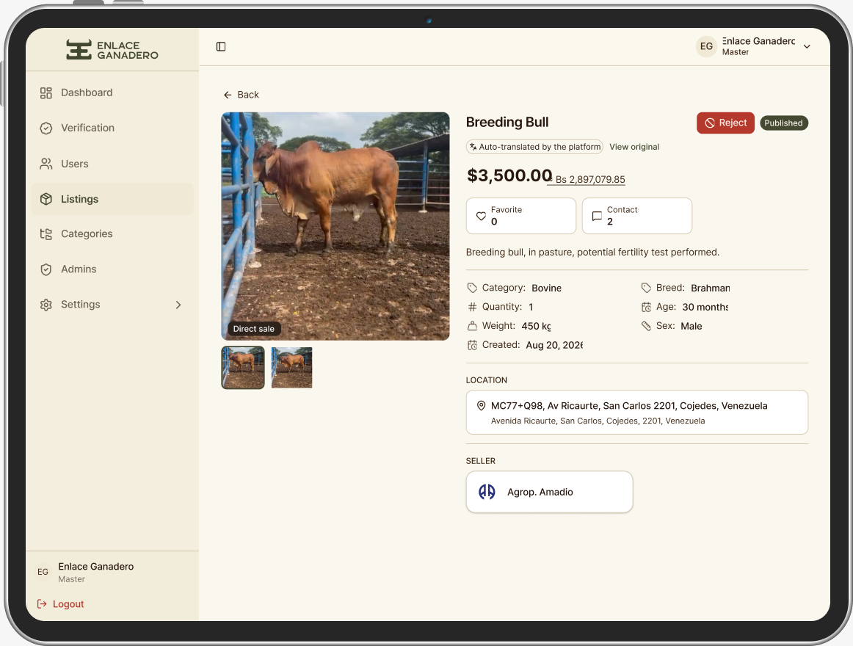
Task: Click the Verification badge icon
Action: tap(46, 128)
